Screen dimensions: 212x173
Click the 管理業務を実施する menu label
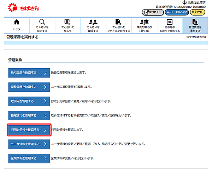coord(195,29)
